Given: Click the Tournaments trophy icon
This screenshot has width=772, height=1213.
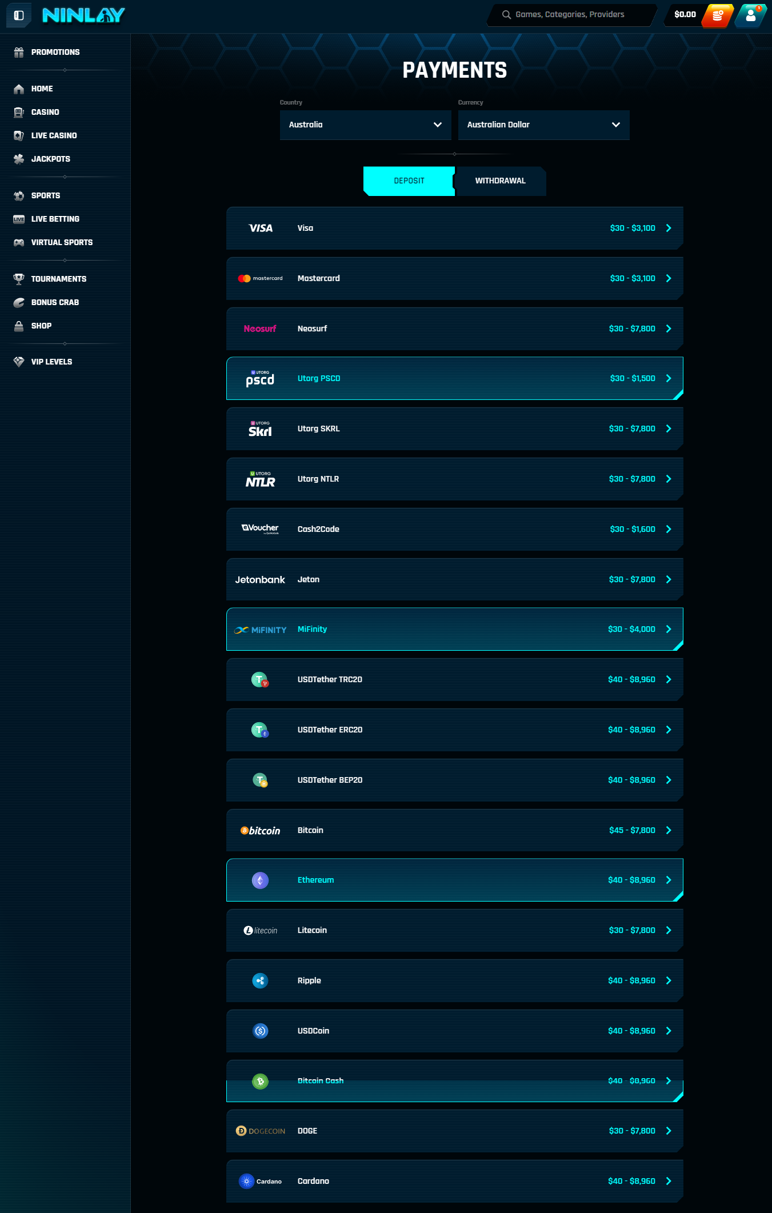Looking at the screenshot, I should click(x=19, y=279).
